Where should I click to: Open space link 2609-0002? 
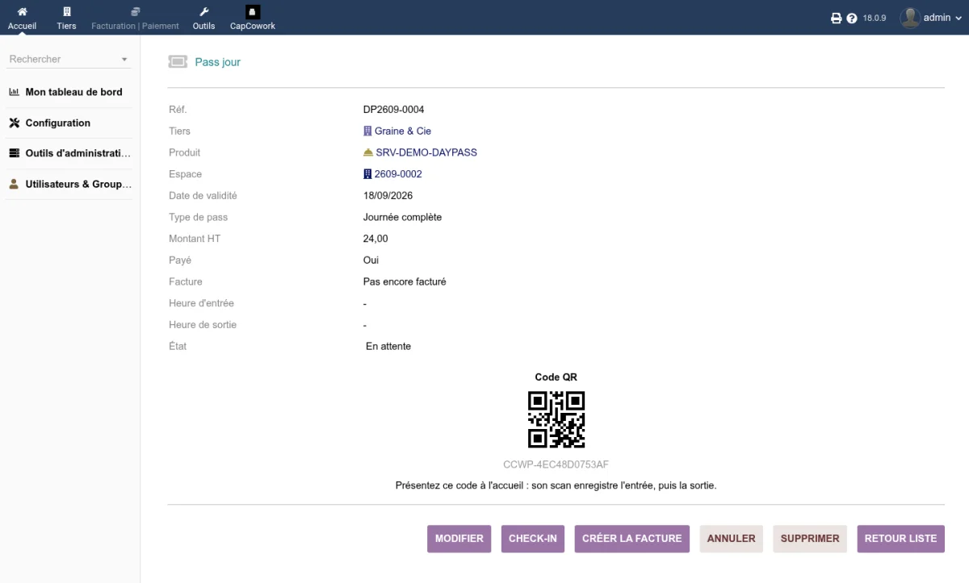[398, 174]
